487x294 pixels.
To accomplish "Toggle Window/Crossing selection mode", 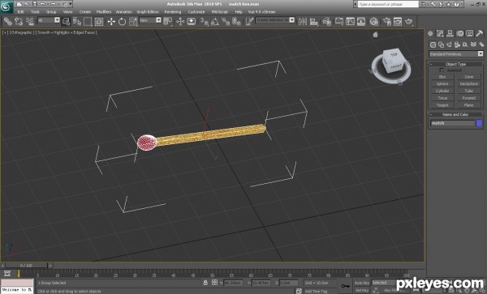I will click(99, 21).
